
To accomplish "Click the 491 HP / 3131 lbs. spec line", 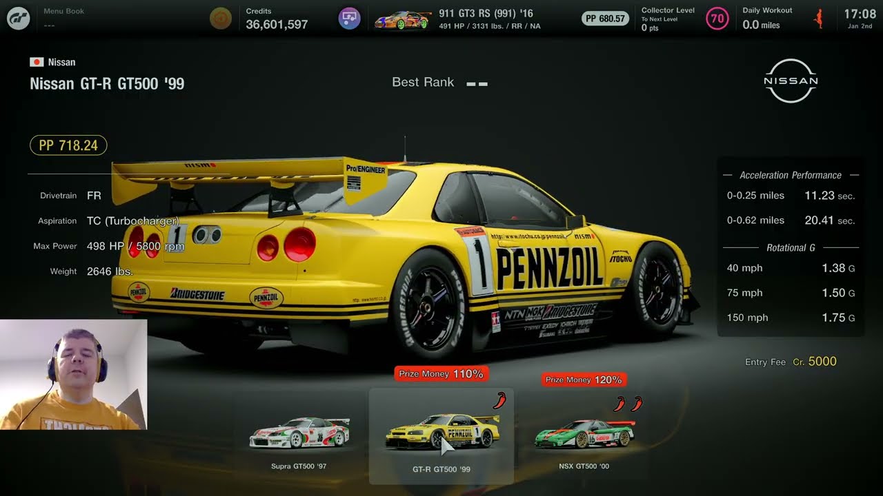I will (x=490, y=26).
